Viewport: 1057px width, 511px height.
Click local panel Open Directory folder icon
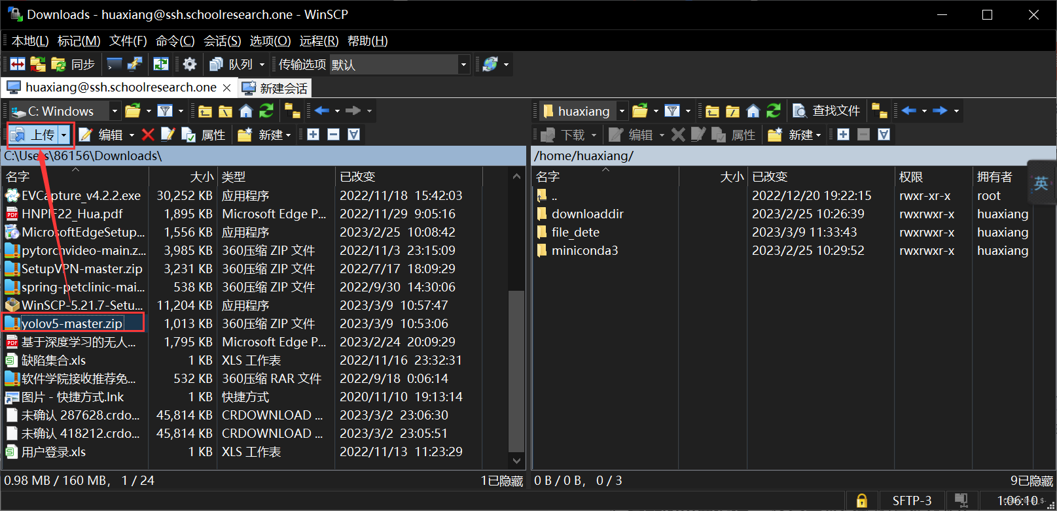[133, 111]
